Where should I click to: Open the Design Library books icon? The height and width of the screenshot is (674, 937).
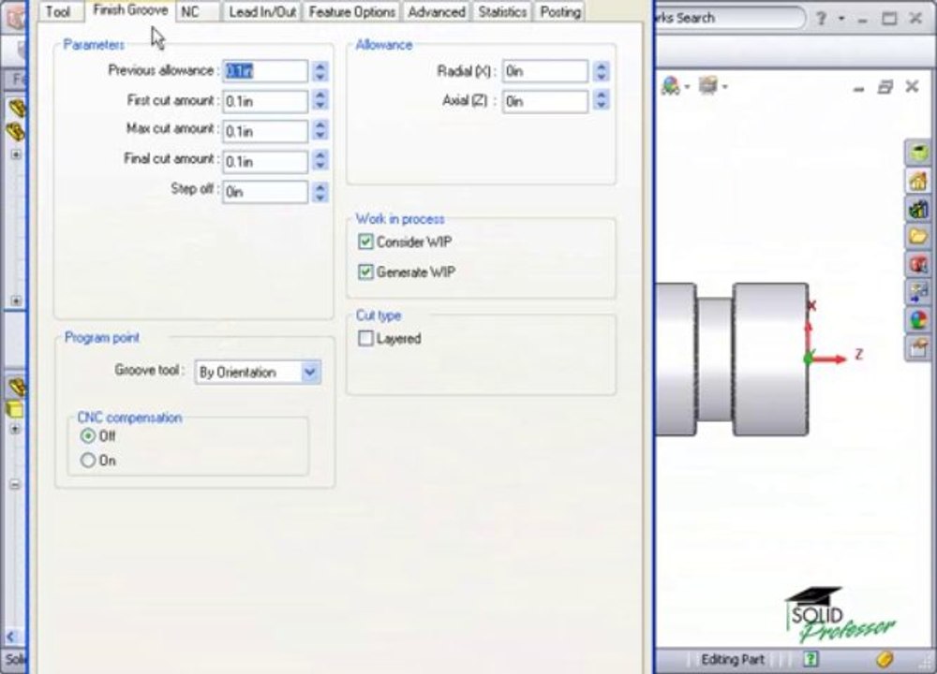coord(918,209)
